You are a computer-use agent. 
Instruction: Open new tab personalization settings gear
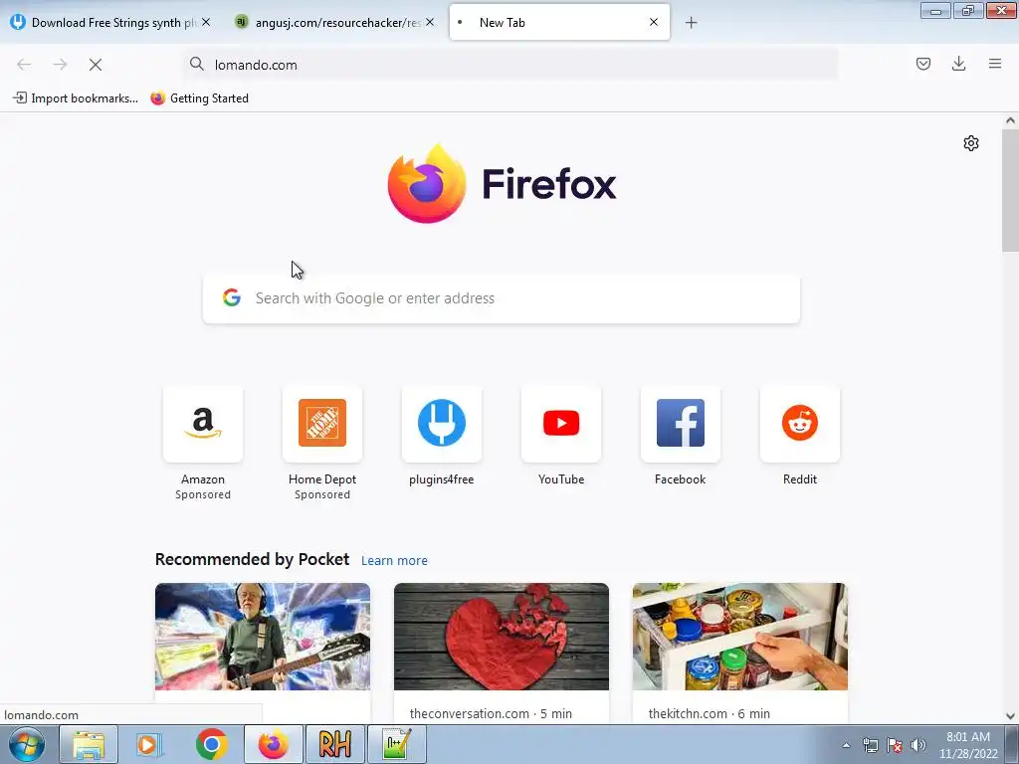[x=971, y=143]
